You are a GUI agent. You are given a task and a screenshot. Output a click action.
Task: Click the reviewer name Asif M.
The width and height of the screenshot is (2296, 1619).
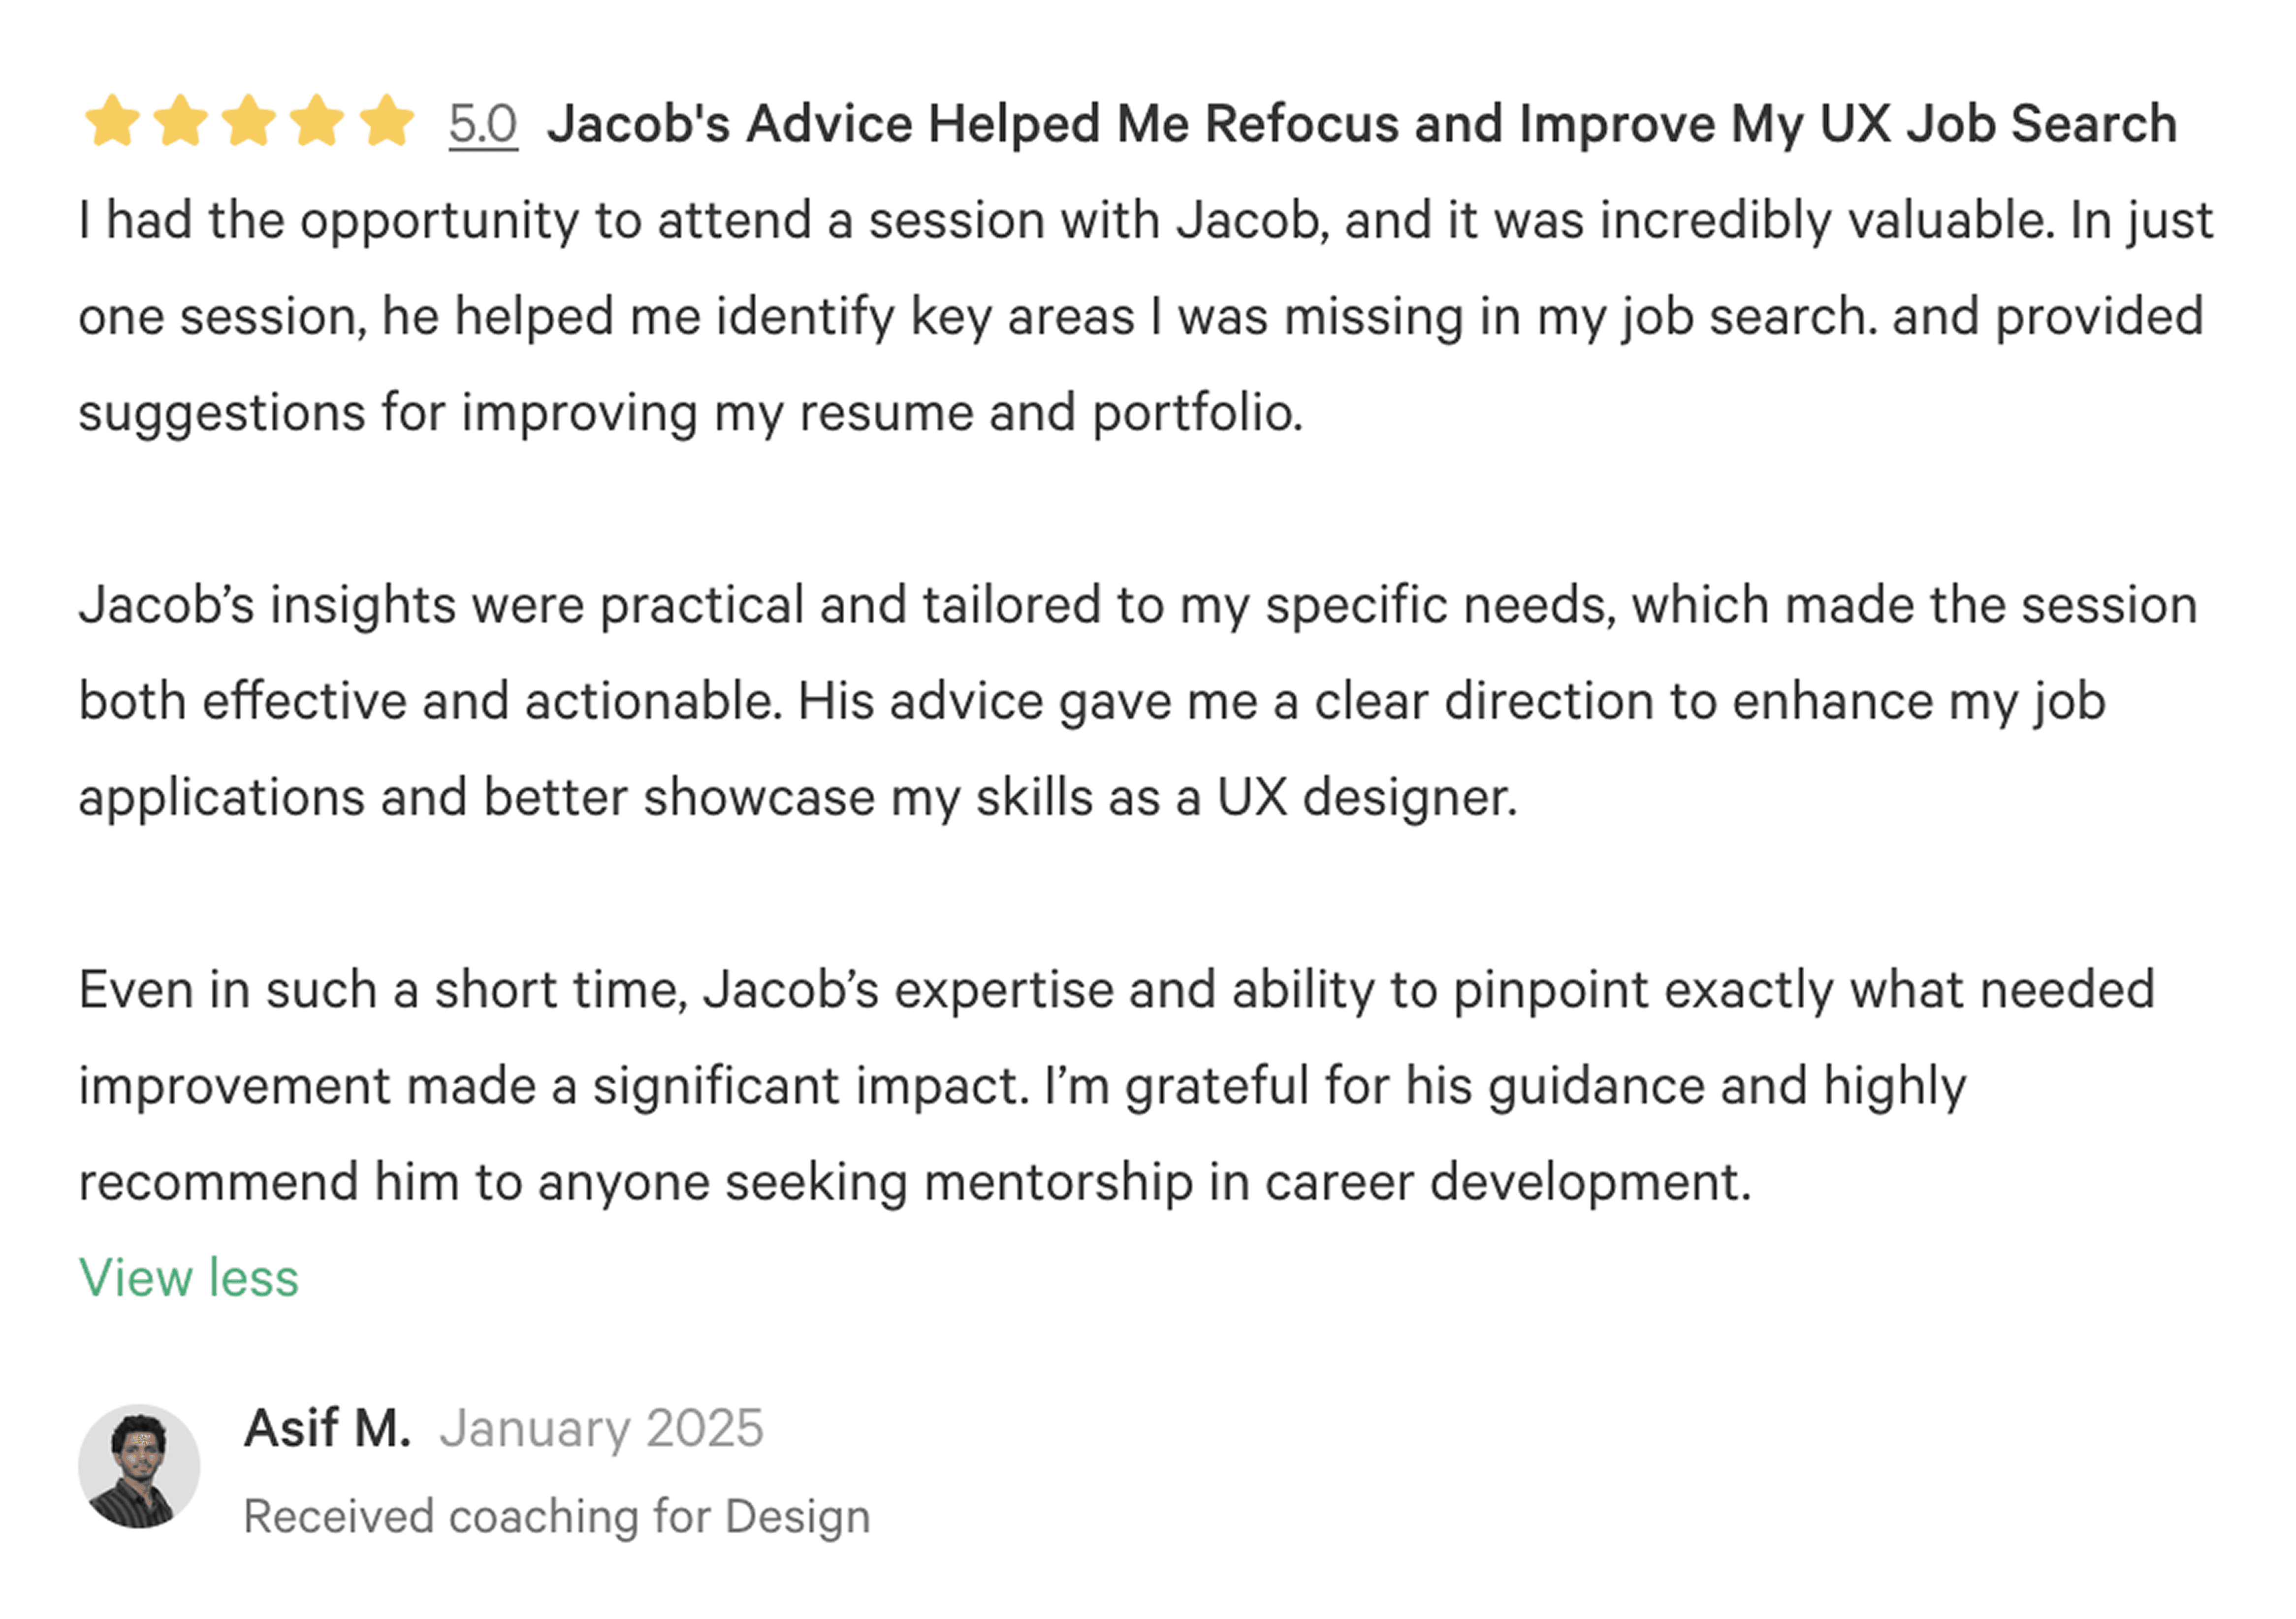[x=327, y=1428]
